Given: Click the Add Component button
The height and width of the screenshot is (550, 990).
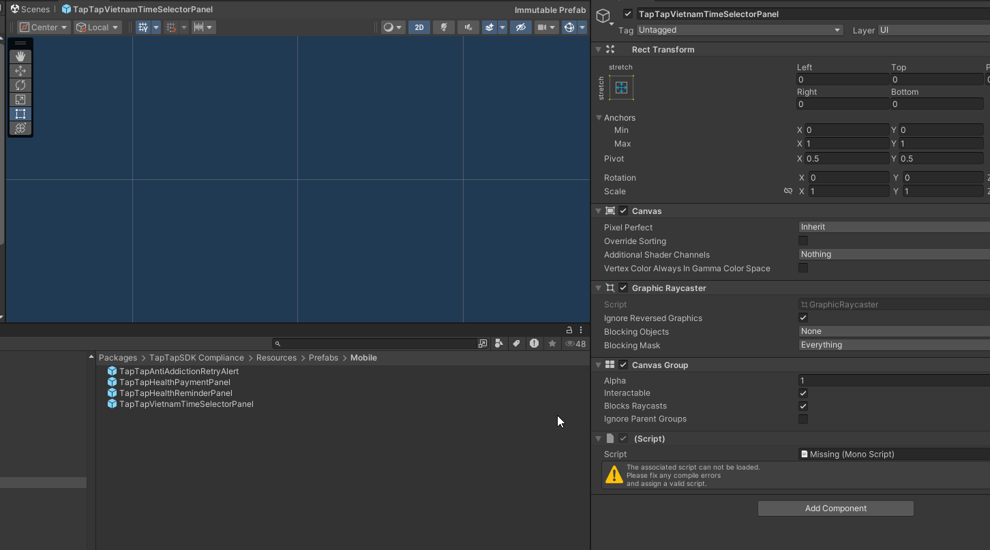Looking at the screenshot, I should tap(835, 508).
